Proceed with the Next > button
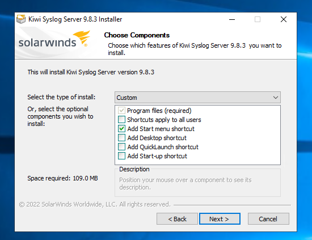Image resolution: width=312 pixels, height=240 pixels. pos(220,219)
